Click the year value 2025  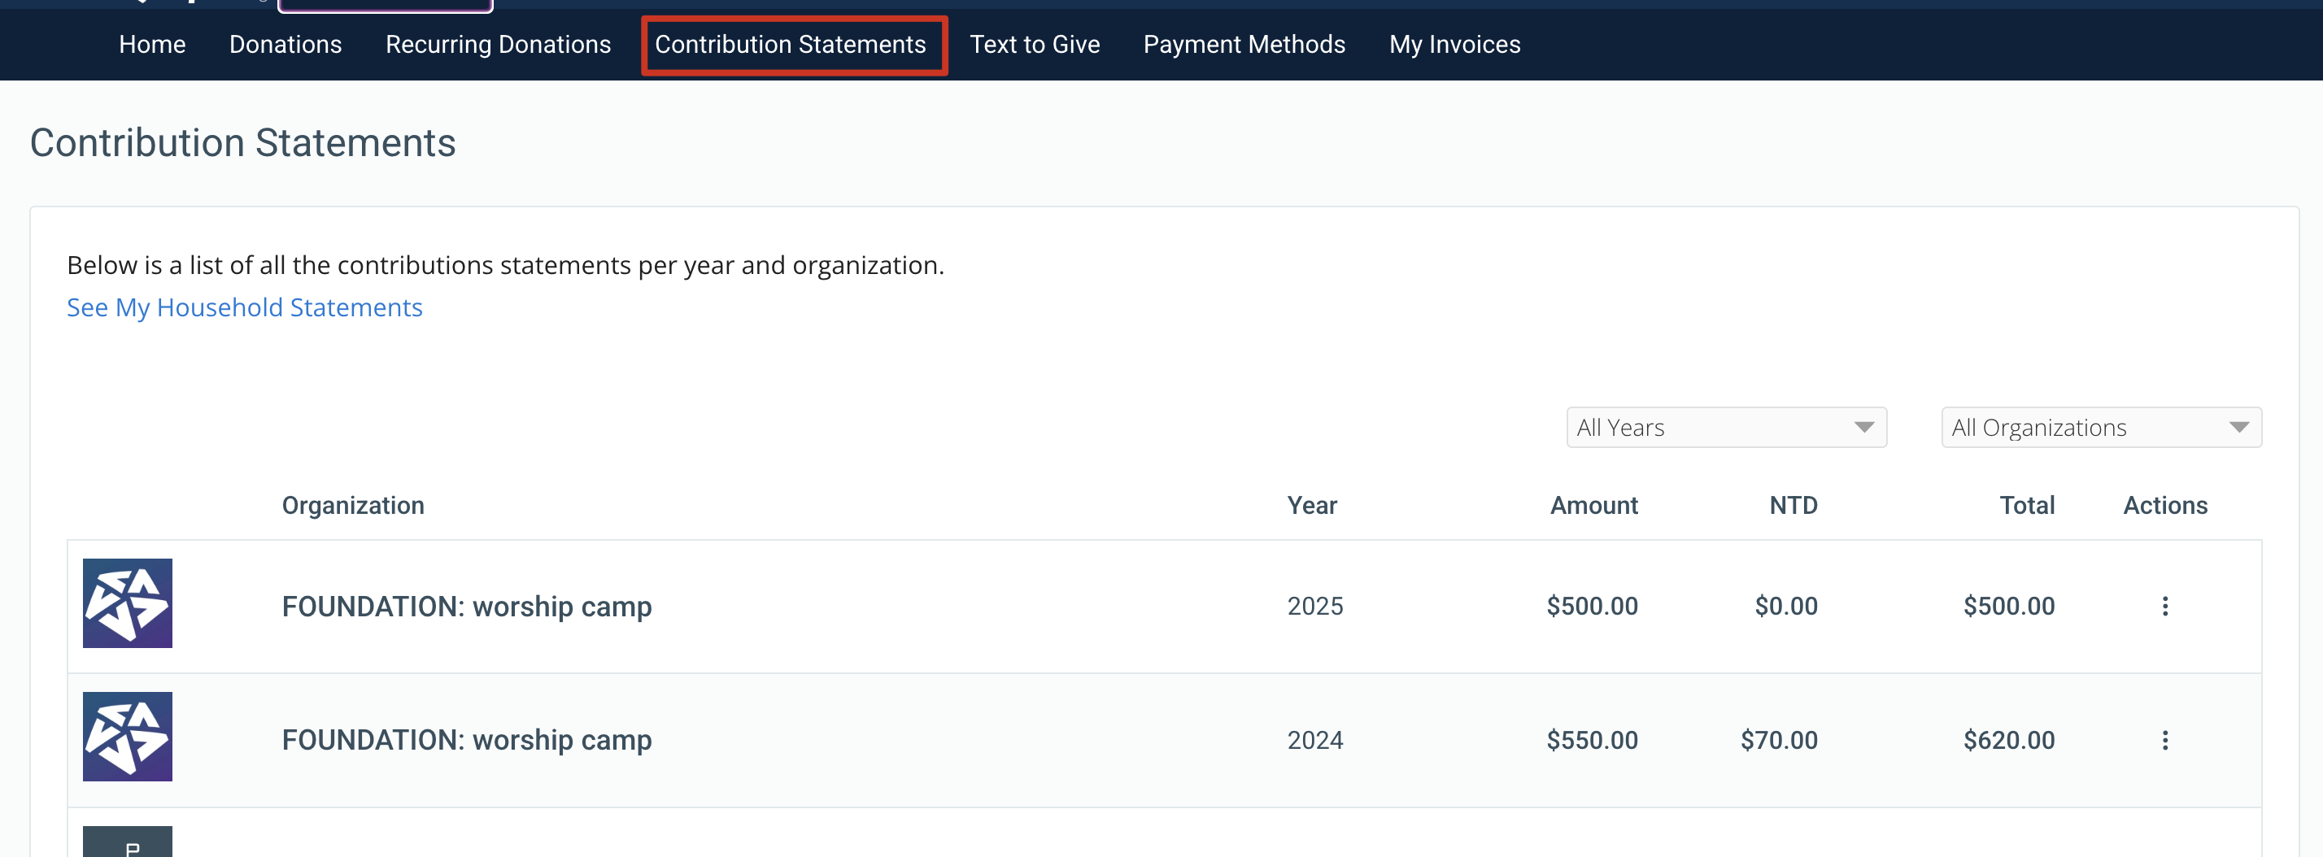(1314, 607)
